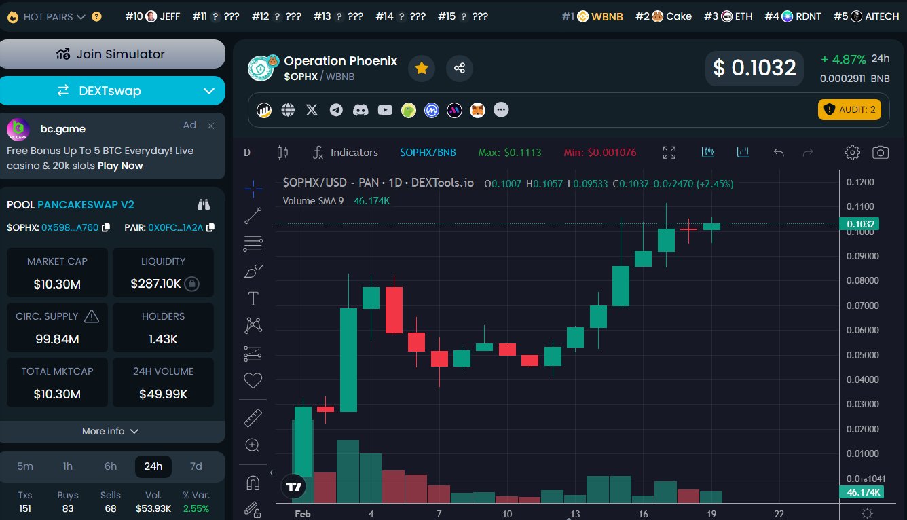The width and height of the screenshot is (907, 520).
Task: Open hot pairs help question mark
Action: [x=96, y=16]
